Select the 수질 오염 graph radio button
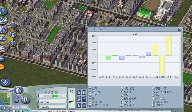Viewport: 192px width, 112px height. pos(122,88)
